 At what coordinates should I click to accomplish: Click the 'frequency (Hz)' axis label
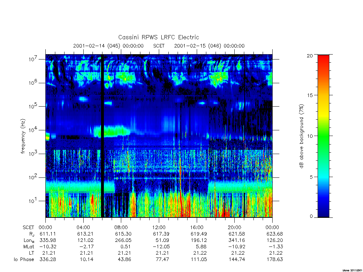pos(23,136)
